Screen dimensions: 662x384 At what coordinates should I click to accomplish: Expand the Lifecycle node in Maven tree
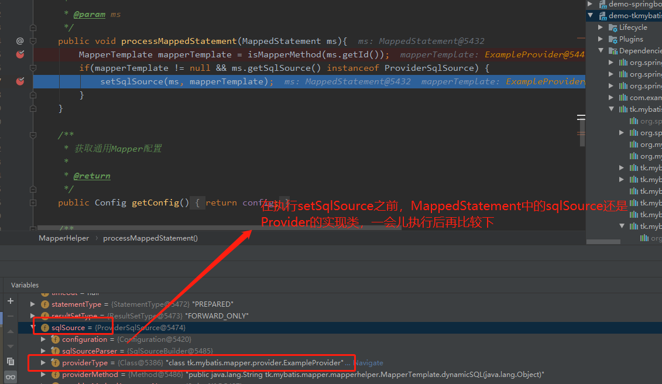point(601,28)
